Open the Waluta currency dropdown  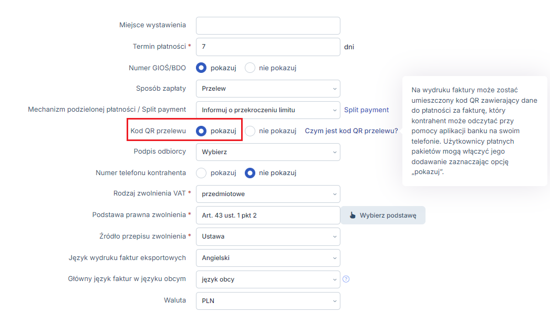click(x=268, y=301)
